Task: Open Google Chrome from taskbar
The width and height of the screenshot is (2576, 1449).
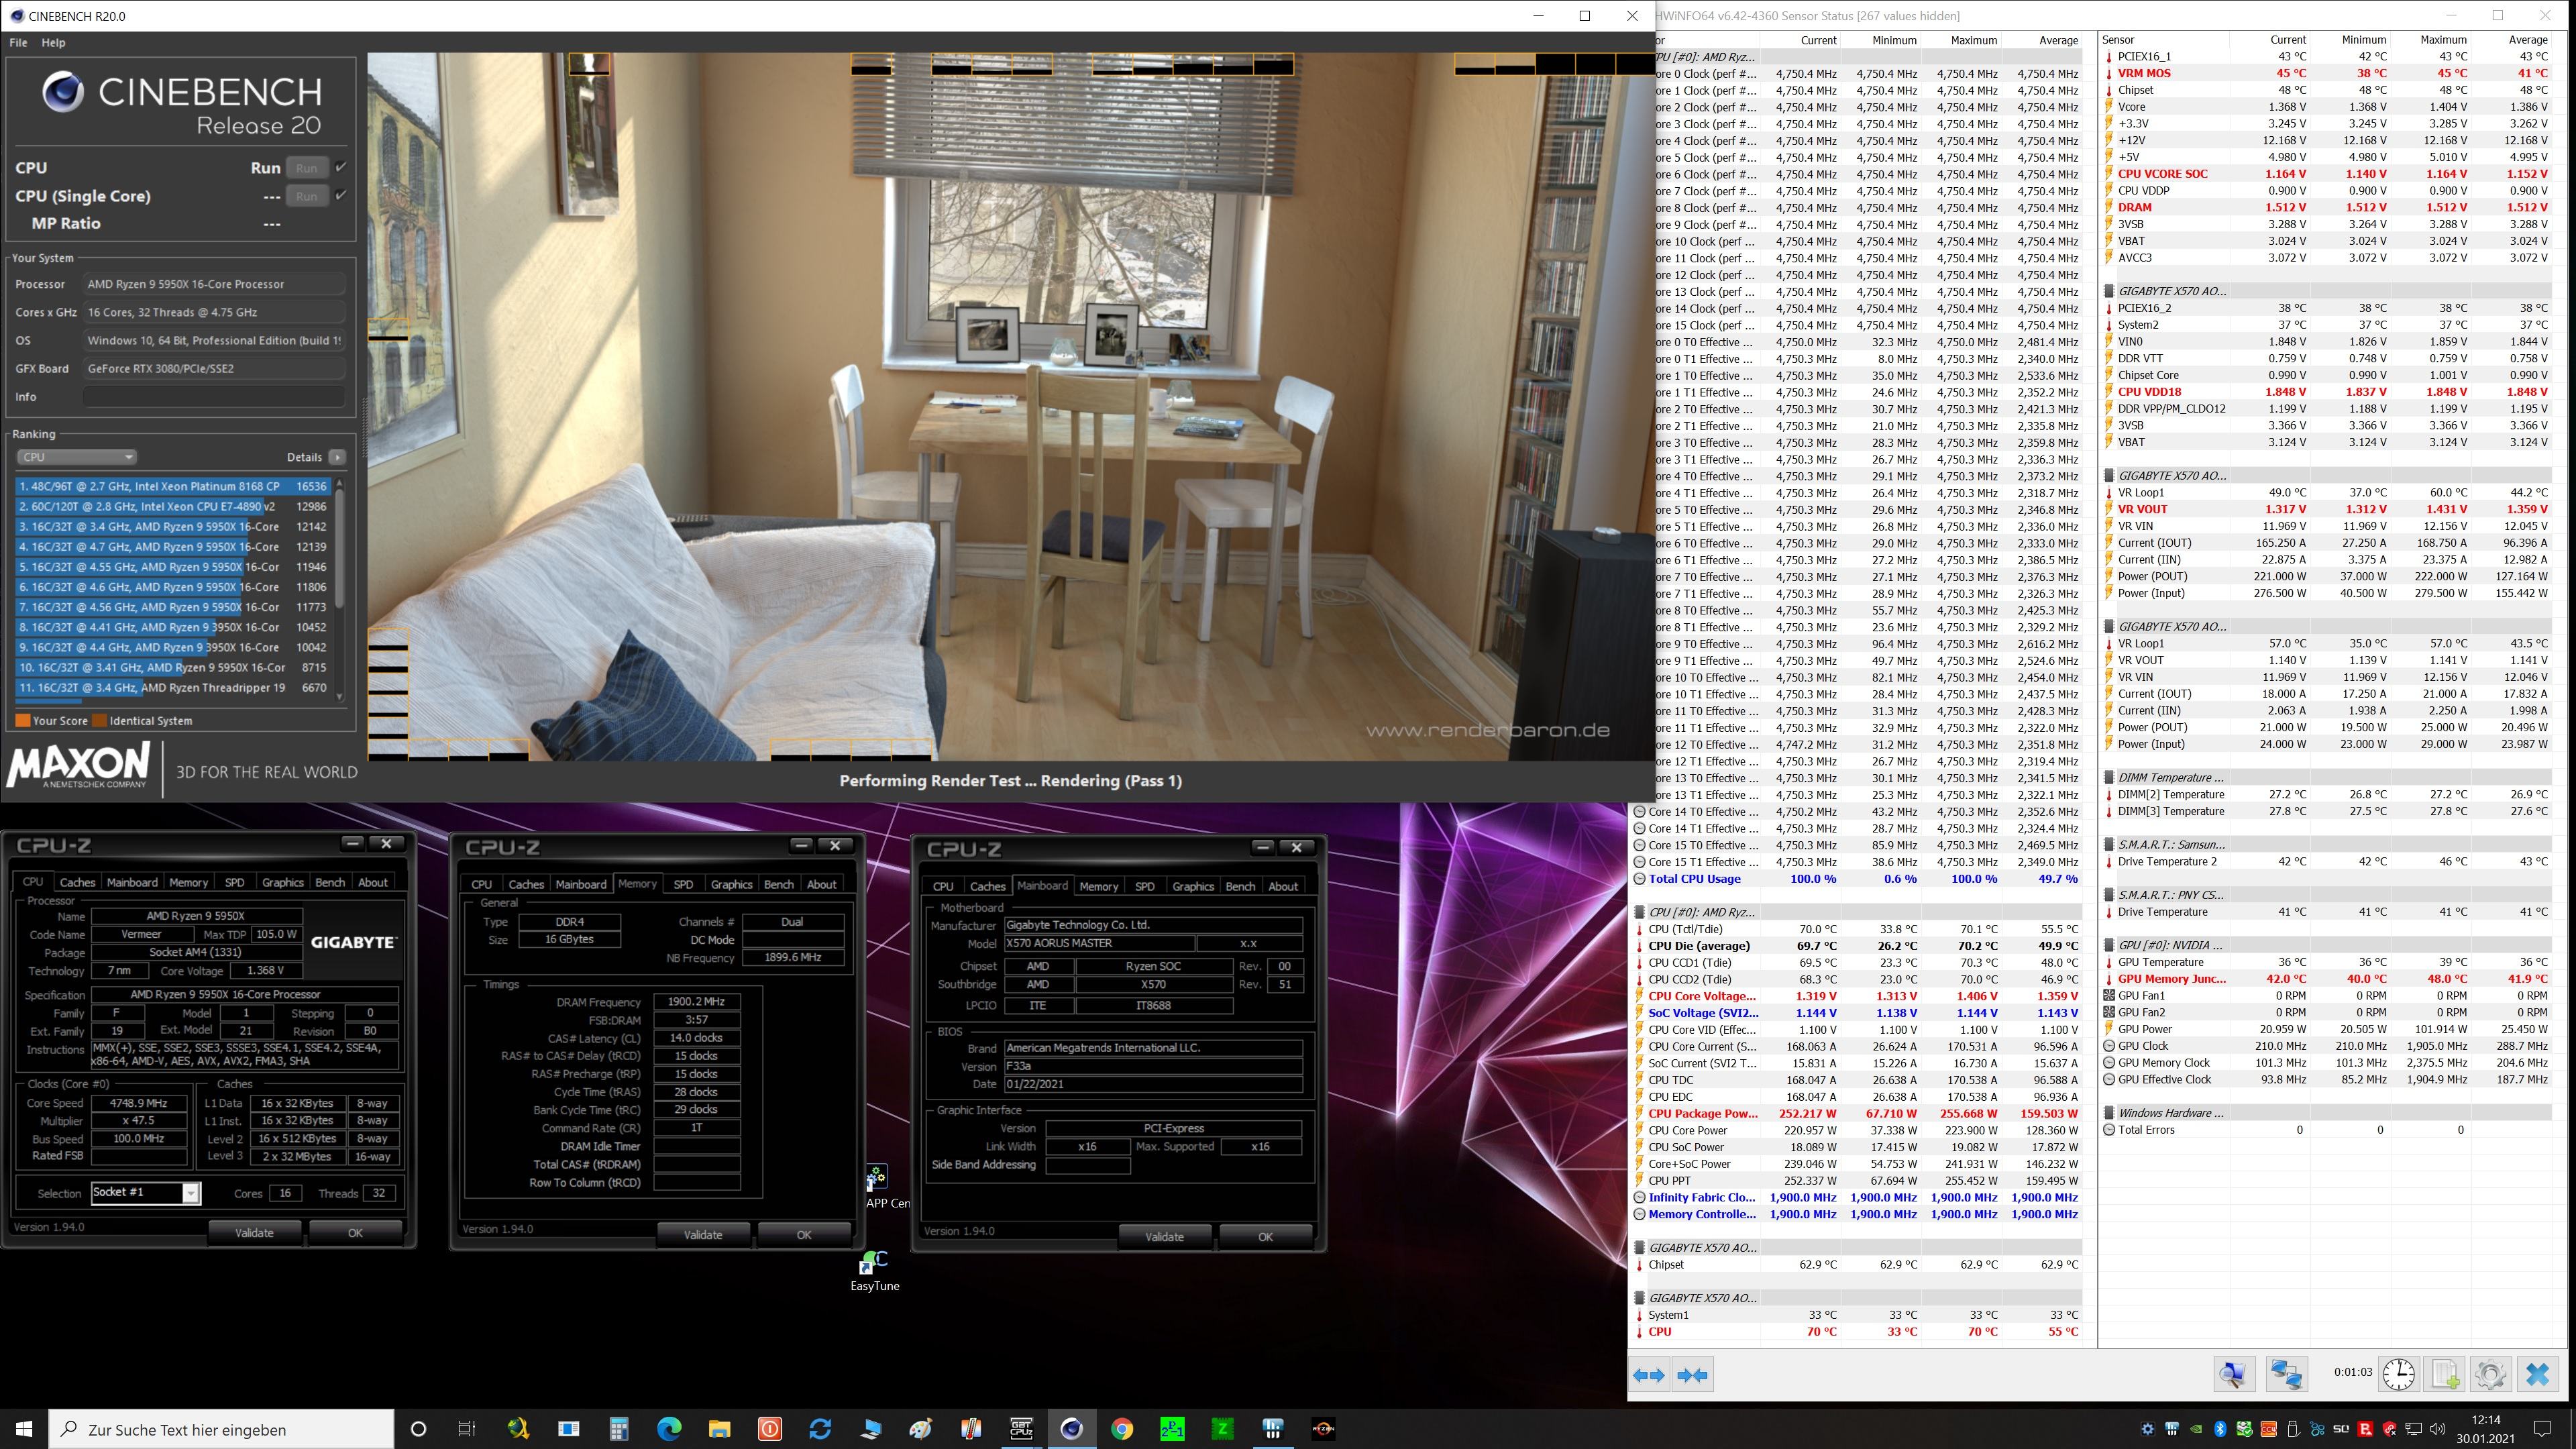Action: click(x=1121, y=1429)
